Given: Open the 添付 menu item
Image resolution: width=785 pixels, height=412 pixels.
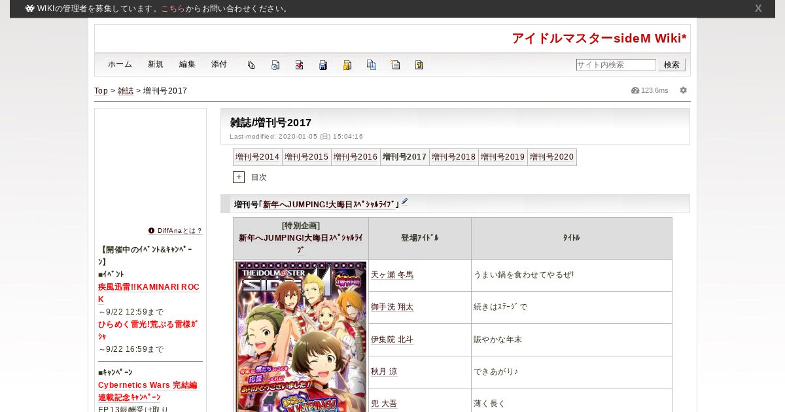Looking at the screenshot, I should tap(219, 65).
